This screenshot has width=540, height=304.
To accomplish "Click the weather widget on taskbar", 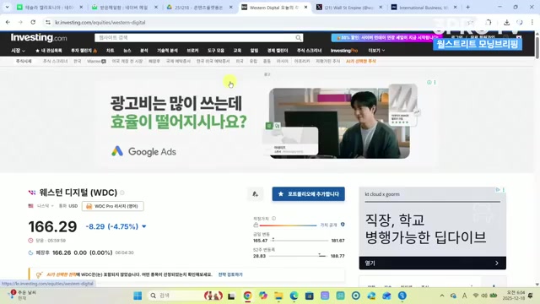I will click(x=23, y=295).
